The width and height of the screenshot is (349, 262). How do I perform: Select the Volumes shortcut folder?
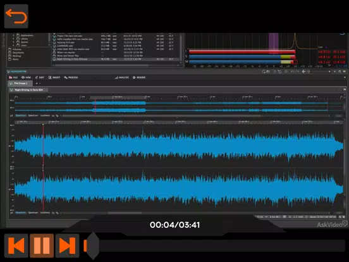pos(15,49)
